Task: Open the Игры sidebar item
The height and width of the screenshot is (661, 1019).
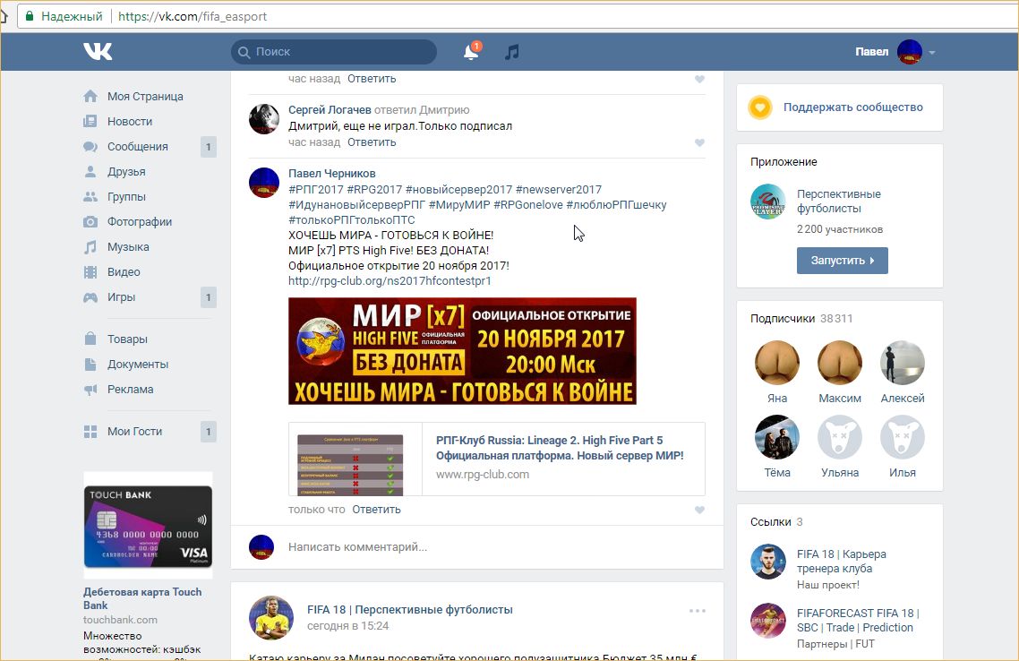Action: pyautogui.click(x=122, y=297)
